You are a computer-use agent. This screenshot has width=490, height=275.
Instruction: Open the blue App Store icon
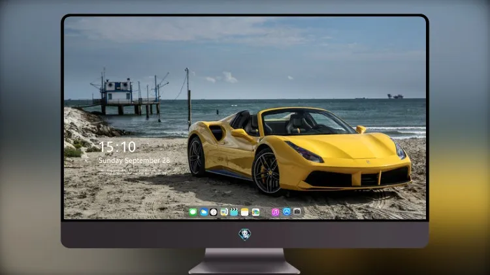(x=287, y=212)
